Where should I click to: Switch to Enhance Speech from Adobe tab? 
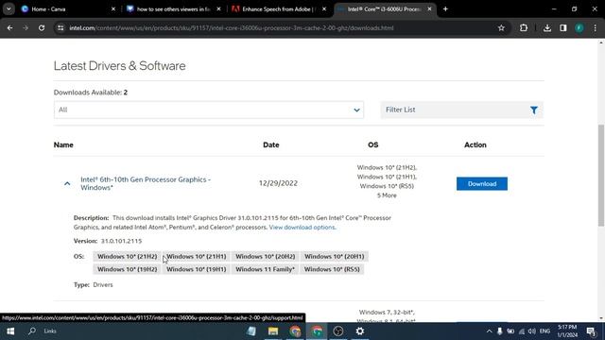[x=279, y=8]
